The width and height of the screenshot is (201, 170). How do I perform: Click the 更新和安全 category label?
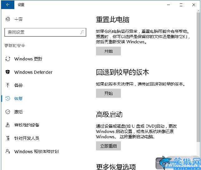pos(15,45)
